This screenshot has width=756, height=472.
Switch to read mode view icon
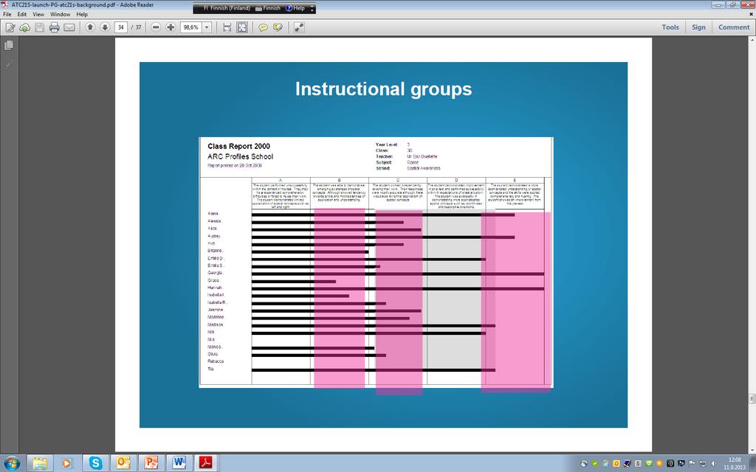300,27
